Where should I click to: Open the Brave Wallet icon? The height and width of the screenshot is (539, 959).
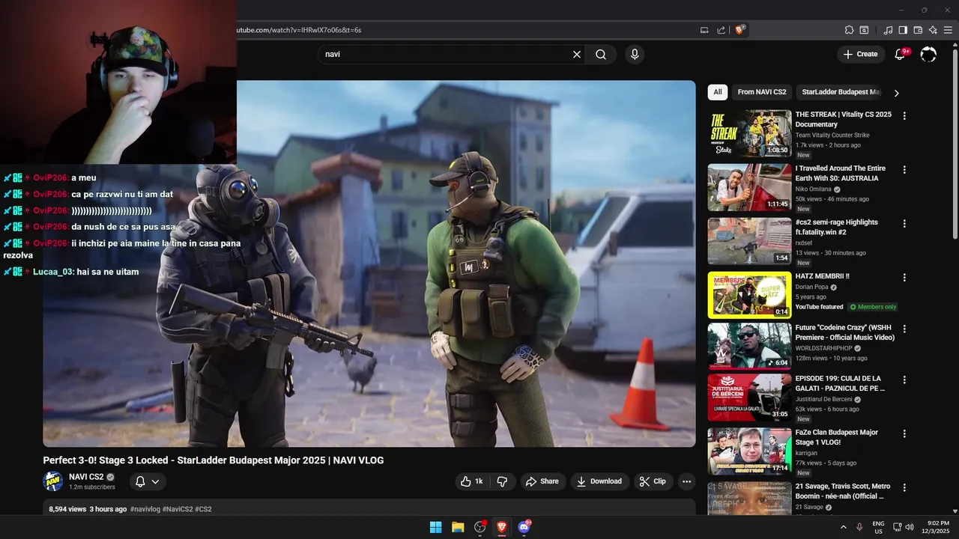(x=918, y=30)
